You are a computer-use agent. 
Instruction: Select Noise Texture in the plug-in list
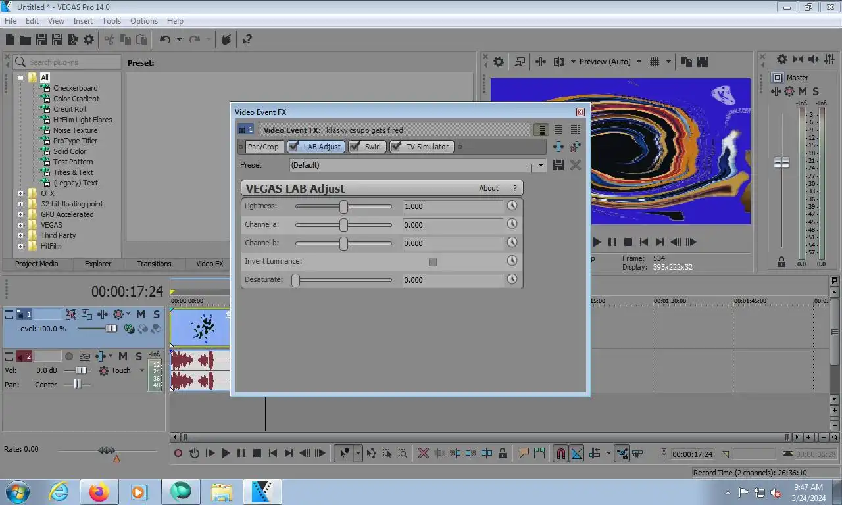tap(75, 130)
